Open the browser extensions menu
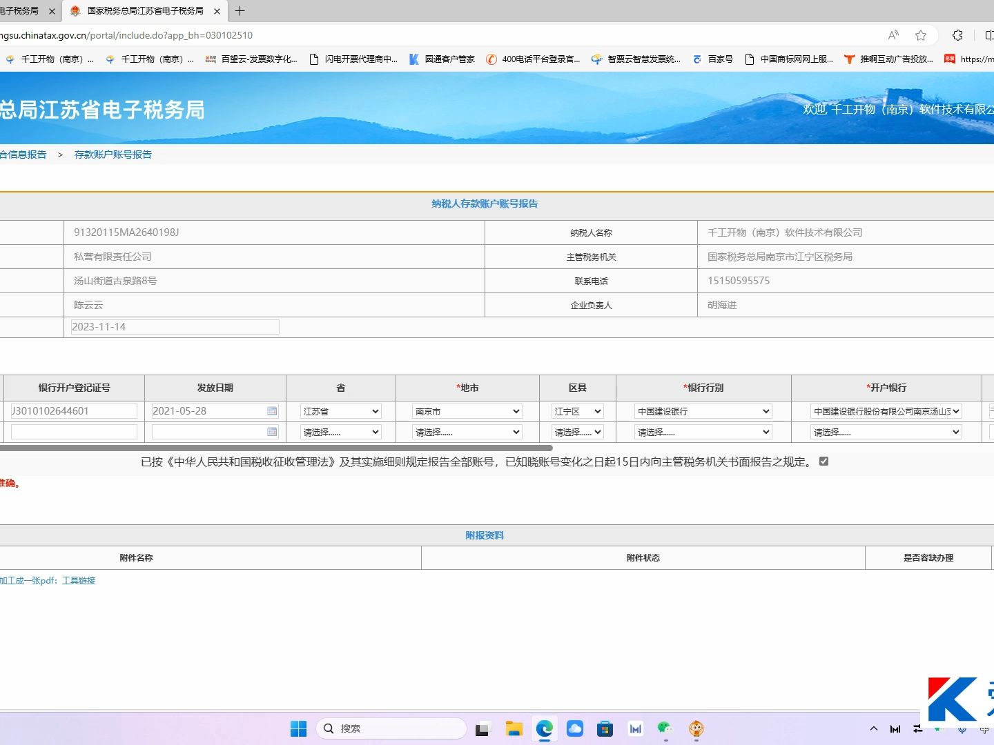 (x=957, y=35)
